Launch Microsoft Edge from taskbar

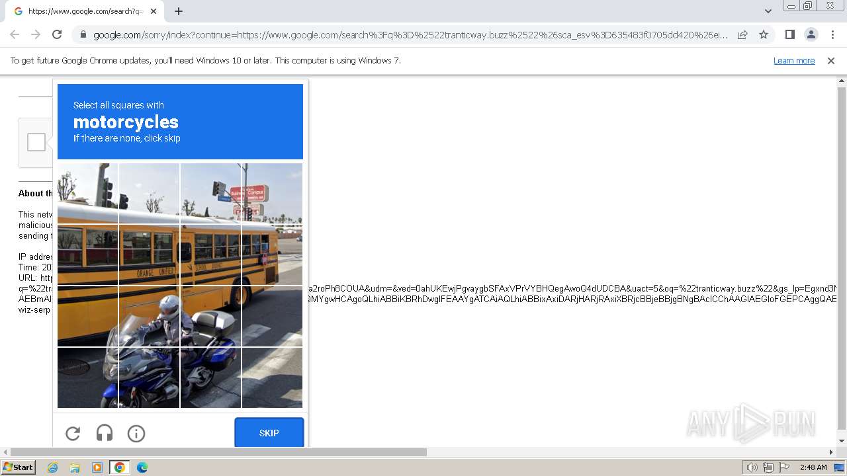tap(142, 467)
